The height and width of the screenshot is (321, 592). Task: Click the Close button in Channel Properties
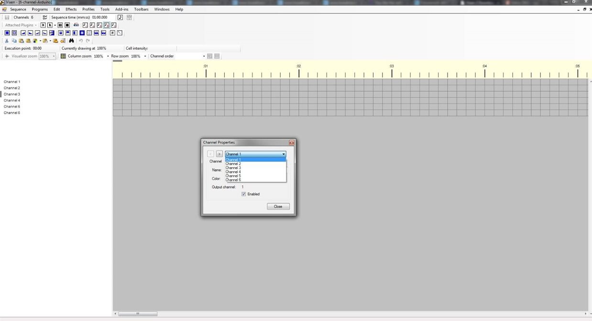pos(278,206)
